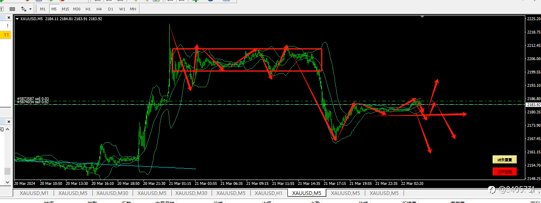The image size is (541, 203).
Task: Choose the D1 daily timeframe
Action: pyautogui.click(x=110, y=9)
